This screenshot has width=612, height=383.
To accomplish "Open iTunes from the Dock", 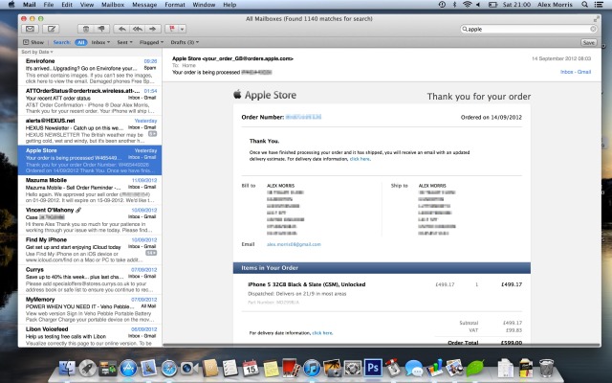I will [312, 368].
